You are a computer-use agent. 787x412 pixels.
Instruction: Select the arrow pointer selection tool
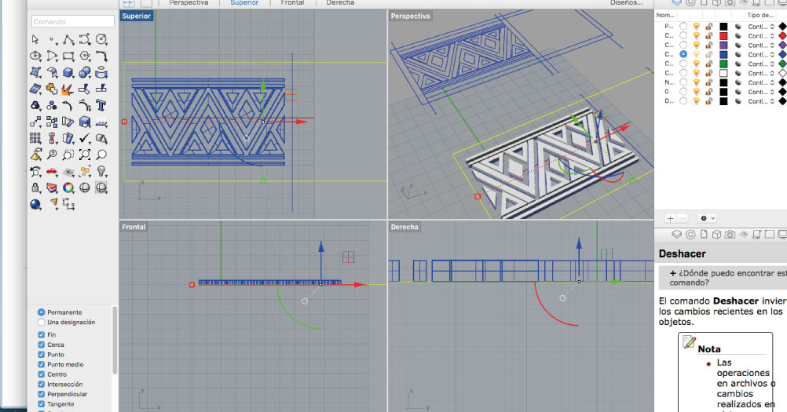[35, 39]
